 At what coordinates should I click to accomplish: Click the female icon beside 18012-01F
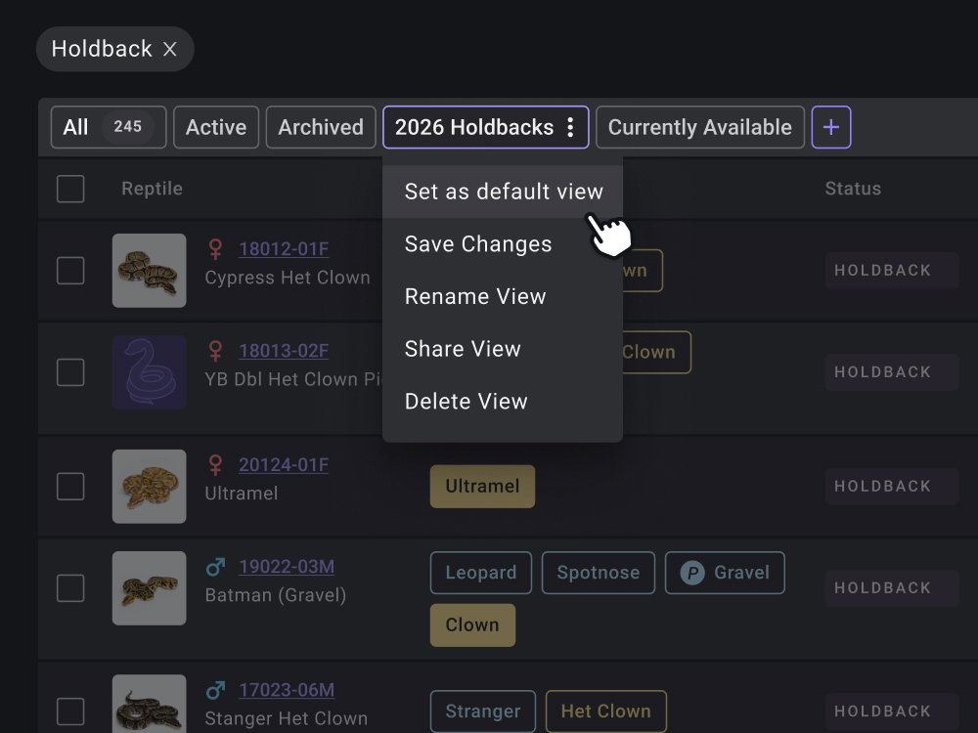tap(216, 249)
